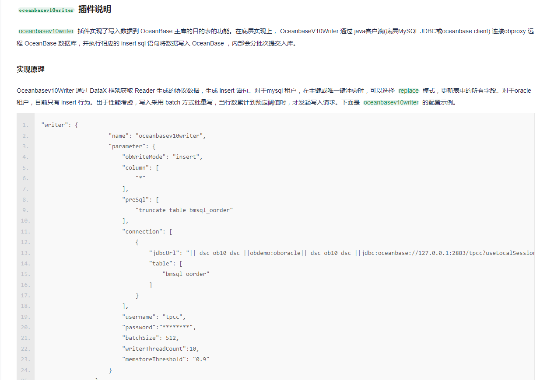Click the "preSql": [ code line
The image size is (540, 380).
(x=140, y=199)
